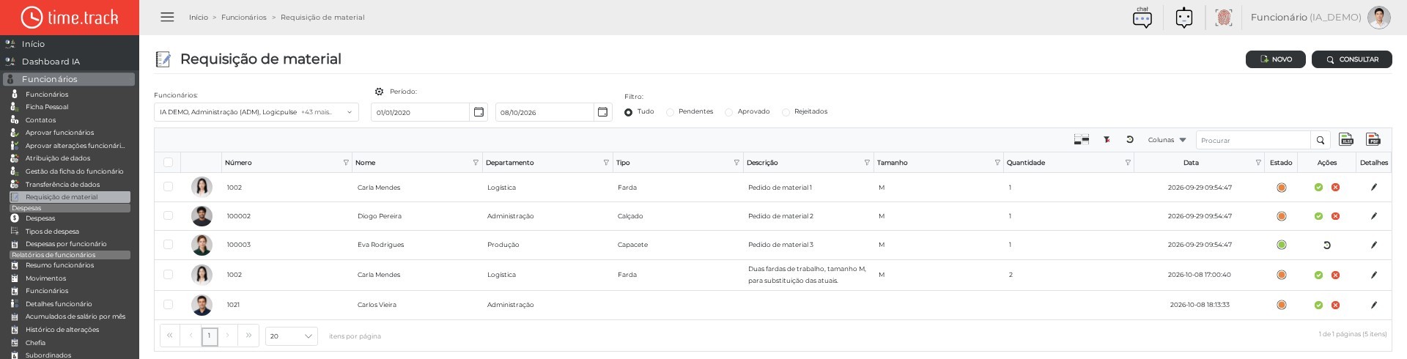Screen dimensions: 1407x359
Task: Tick the checkbox for Eva Rodrigues row
Action: [x=168, y=245]
